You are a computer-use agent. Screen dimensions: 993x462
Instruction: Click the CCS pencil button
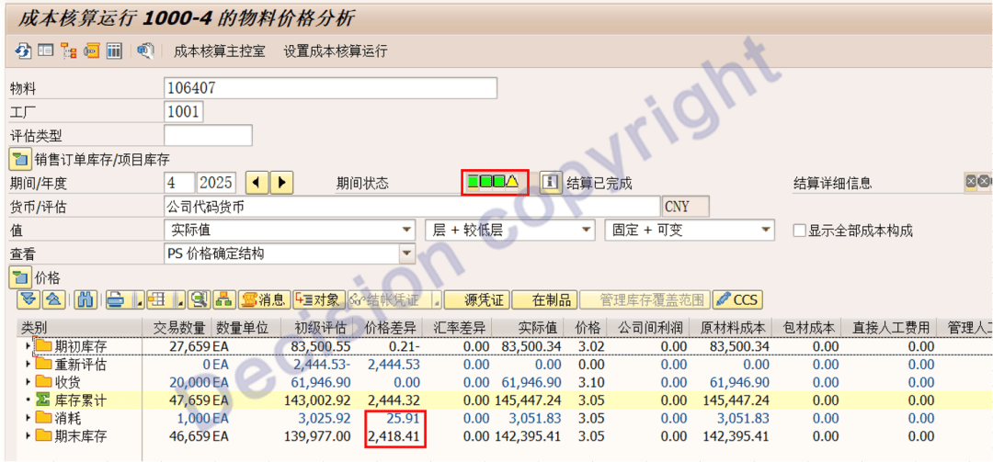[737, 299]
